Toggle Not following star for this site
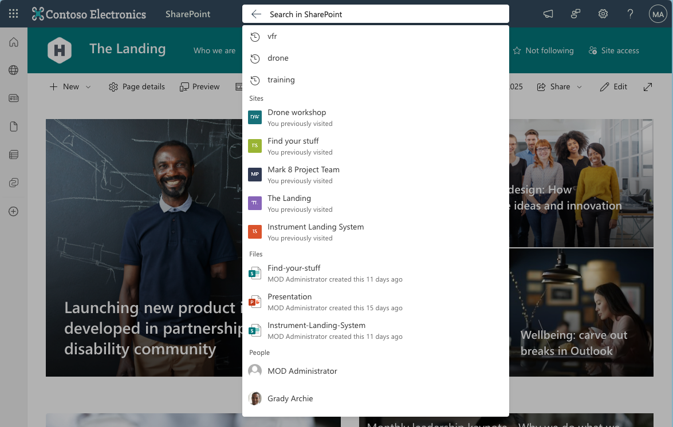Screen dimensions: 673x427 tap(543, 51)
